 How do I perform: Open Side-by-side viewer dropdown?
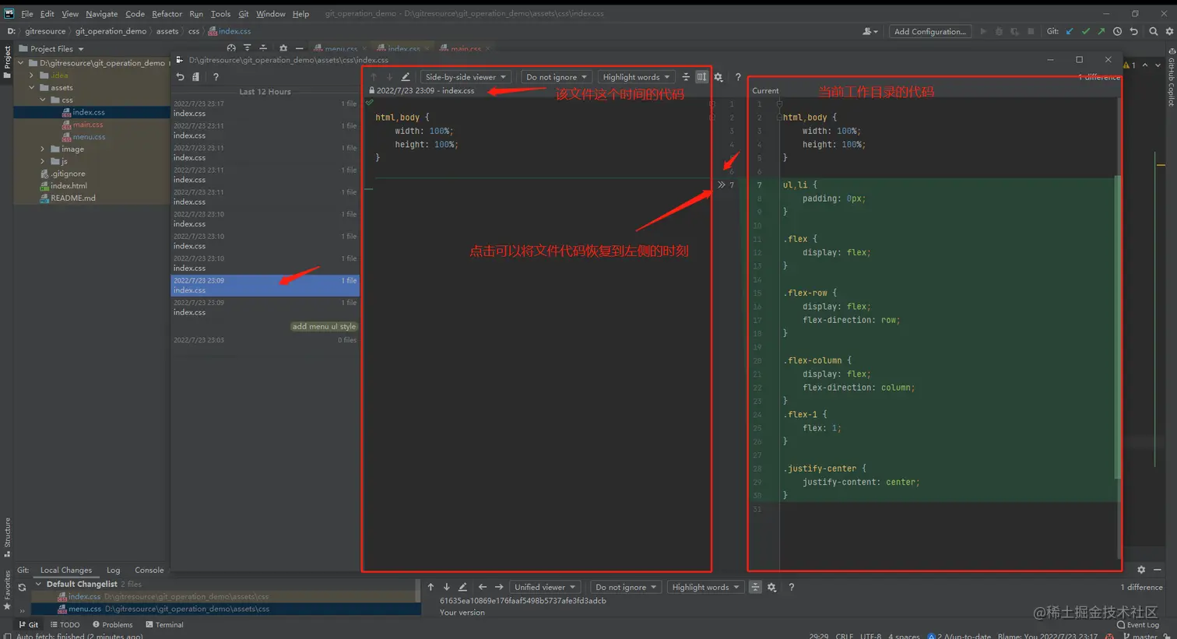click(x=466, y=77)
